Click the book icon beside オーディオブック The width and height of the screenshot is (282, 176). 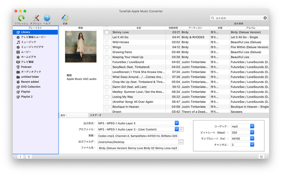[x=18, y=72]
